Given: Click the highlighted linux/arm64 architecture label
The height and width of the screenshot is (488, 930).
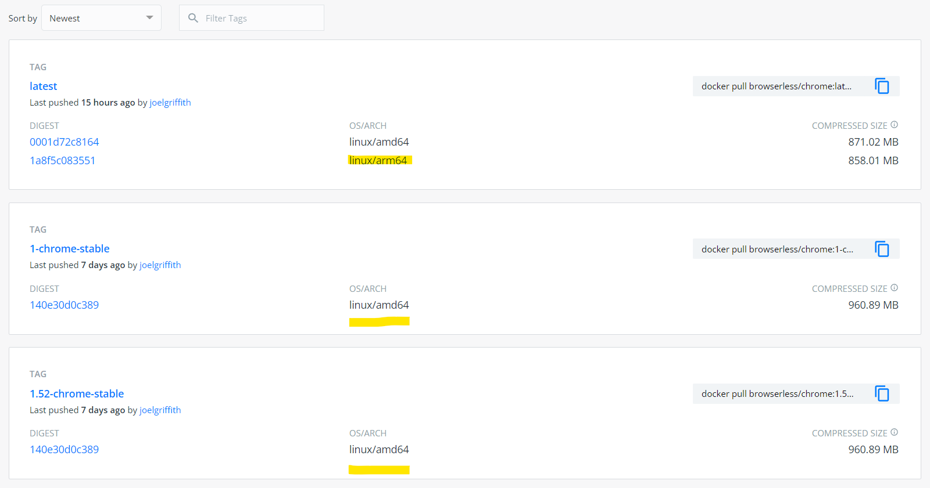Looking at the screenshot, I should click(x=380, y=160).
